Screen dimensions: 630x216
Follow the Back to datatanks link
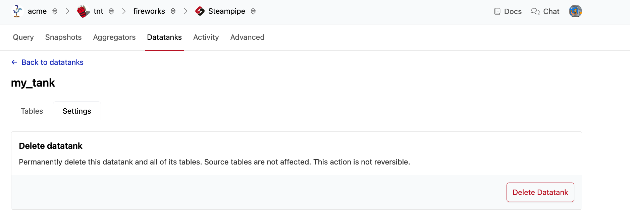[52, 62]
